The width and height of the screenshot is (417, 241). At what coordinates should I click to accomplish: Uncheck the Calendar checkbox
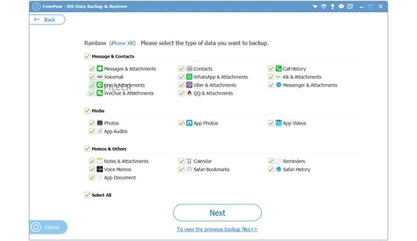[x=182, y=161]
